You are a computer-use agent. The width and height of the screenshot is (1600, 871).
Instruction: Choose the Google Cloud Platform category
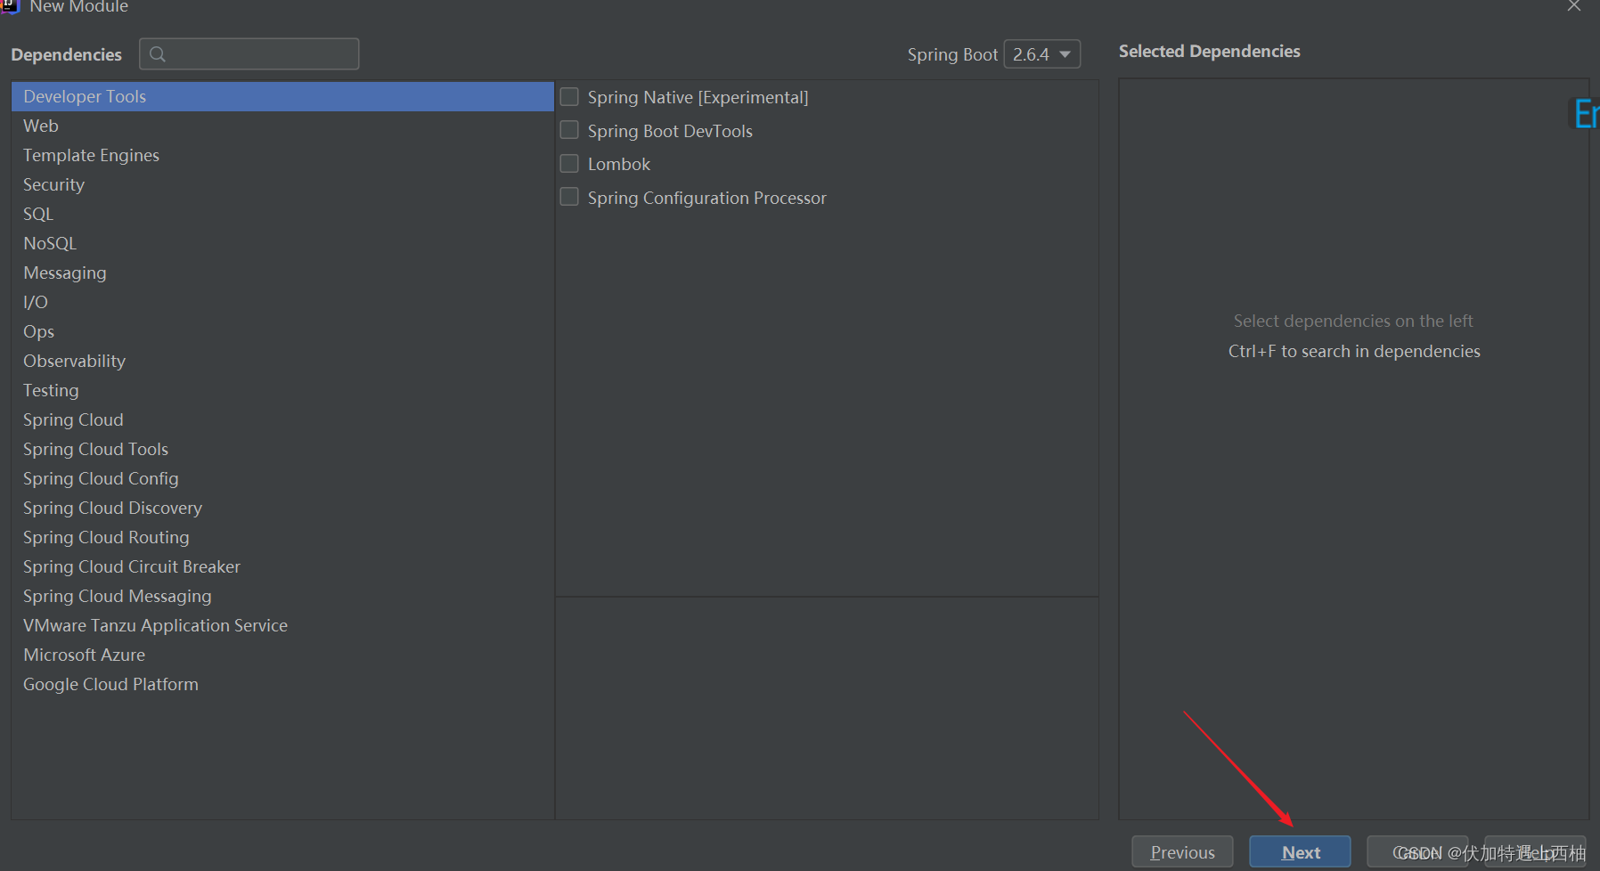point(282,684)
